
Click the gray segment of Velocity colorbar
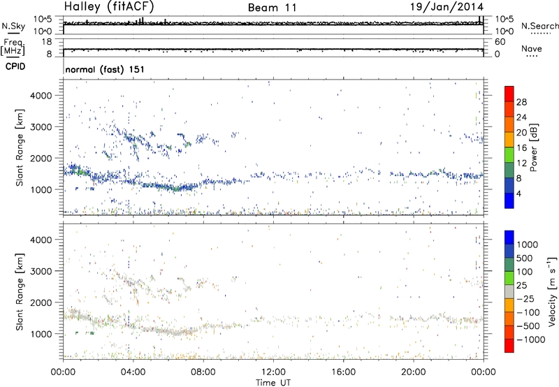click(x=509, y=292)
